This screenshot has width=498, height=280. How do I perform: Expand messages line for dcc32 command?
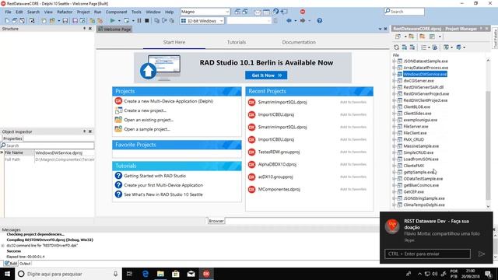coord(3,246)
